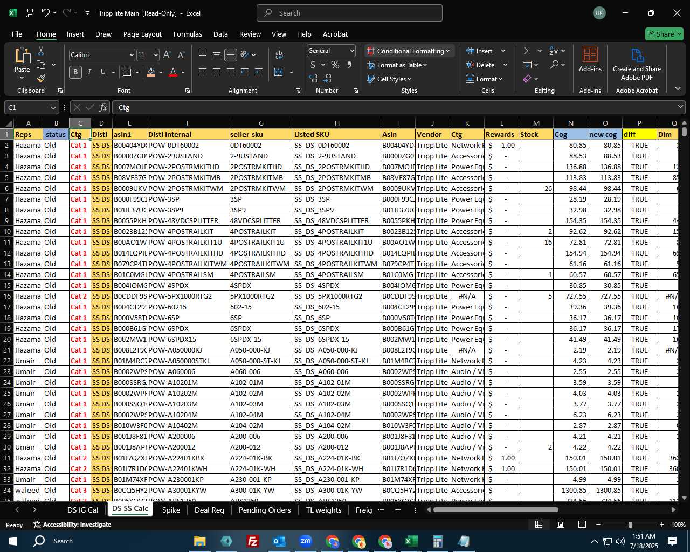Toggle Middle Align alignment

217,55
